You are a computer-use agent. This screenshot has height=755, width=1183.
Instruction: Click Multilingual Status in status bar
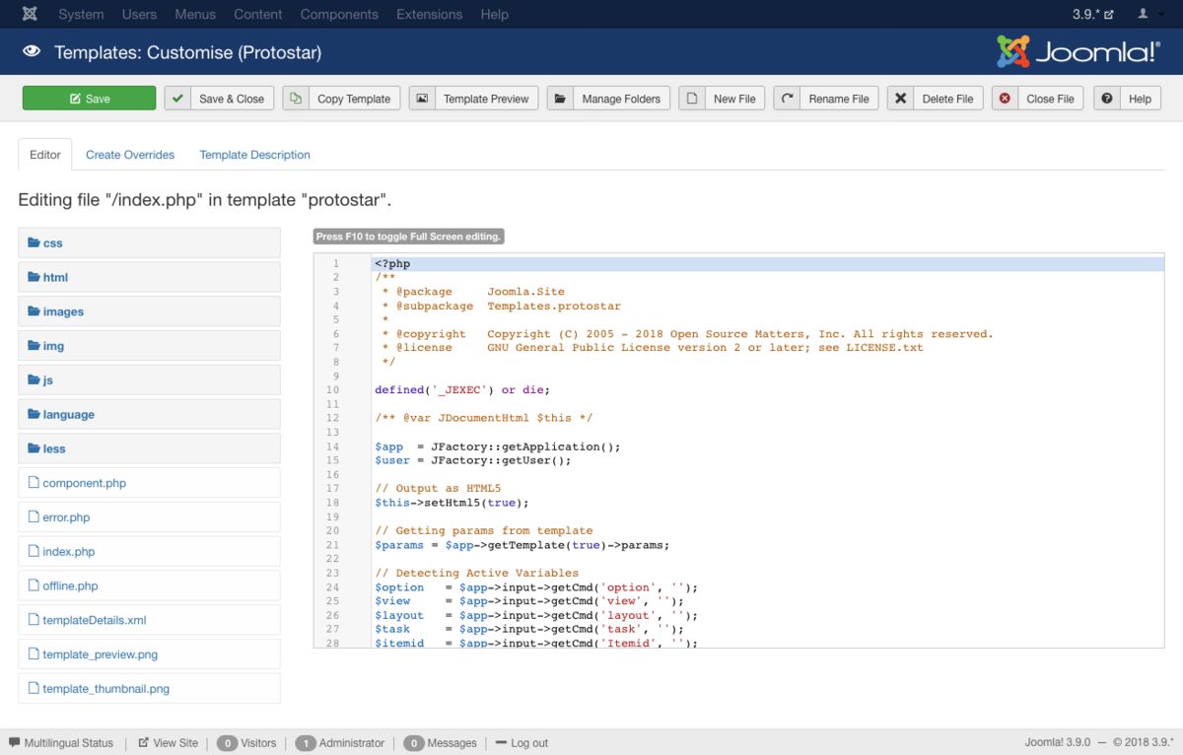(60, 743)
